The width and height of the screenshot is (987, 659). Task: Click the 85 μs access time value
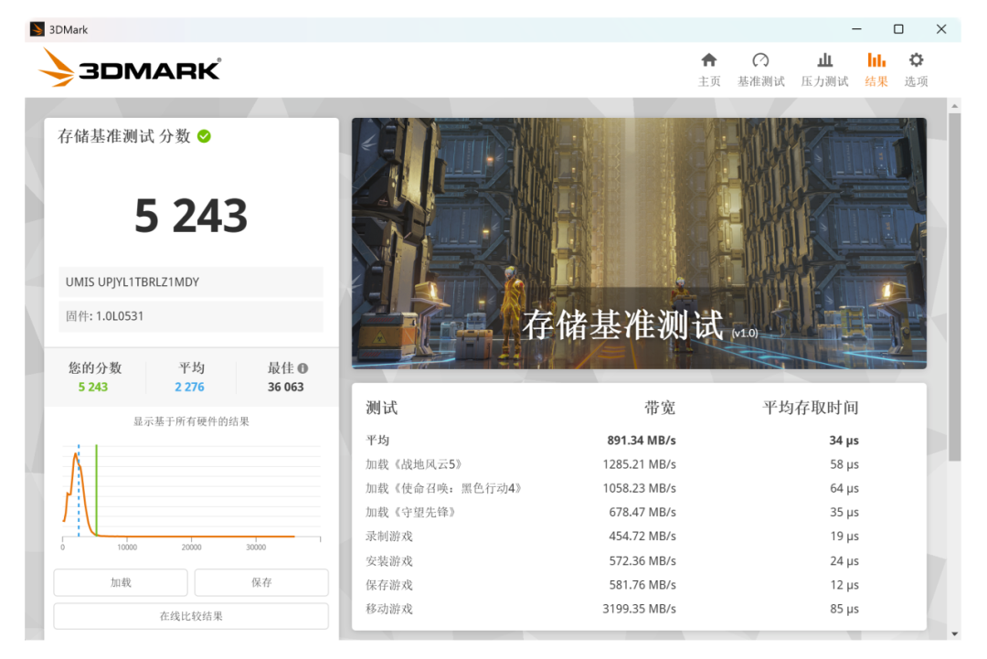[844, 609]
